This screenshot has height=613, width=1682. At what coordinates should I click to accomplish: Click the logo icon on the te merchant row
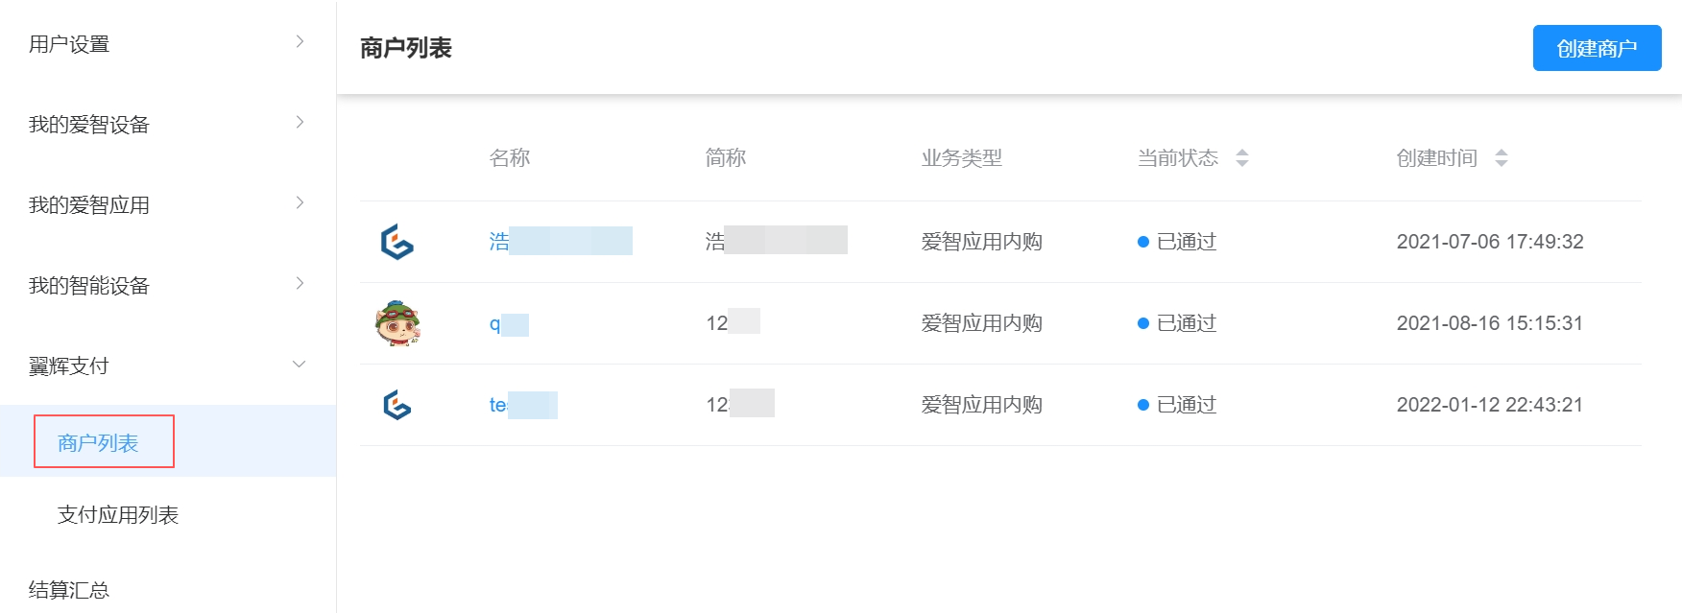(399, 405)
